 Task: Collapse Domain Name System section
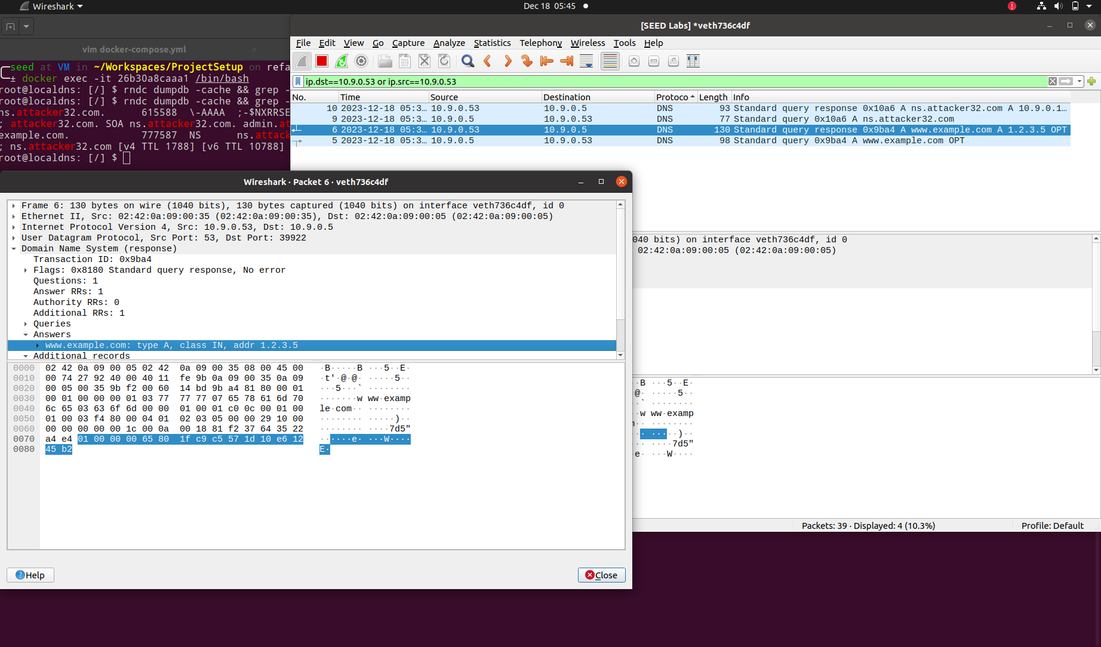coord(14,249)
